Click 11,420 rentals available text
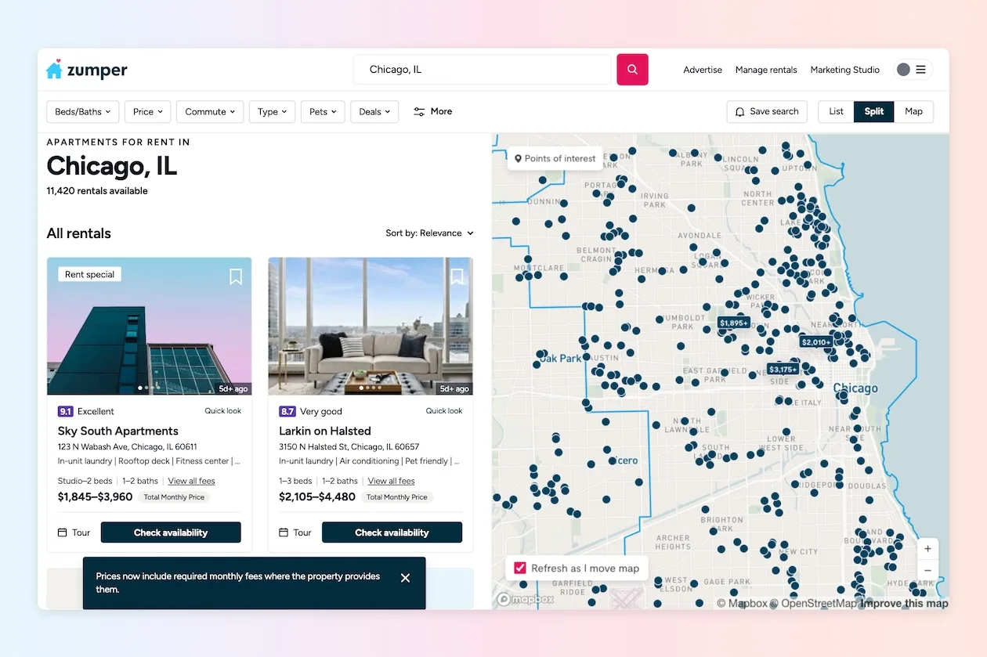The image size is (987, 657). tap(97, 190)
